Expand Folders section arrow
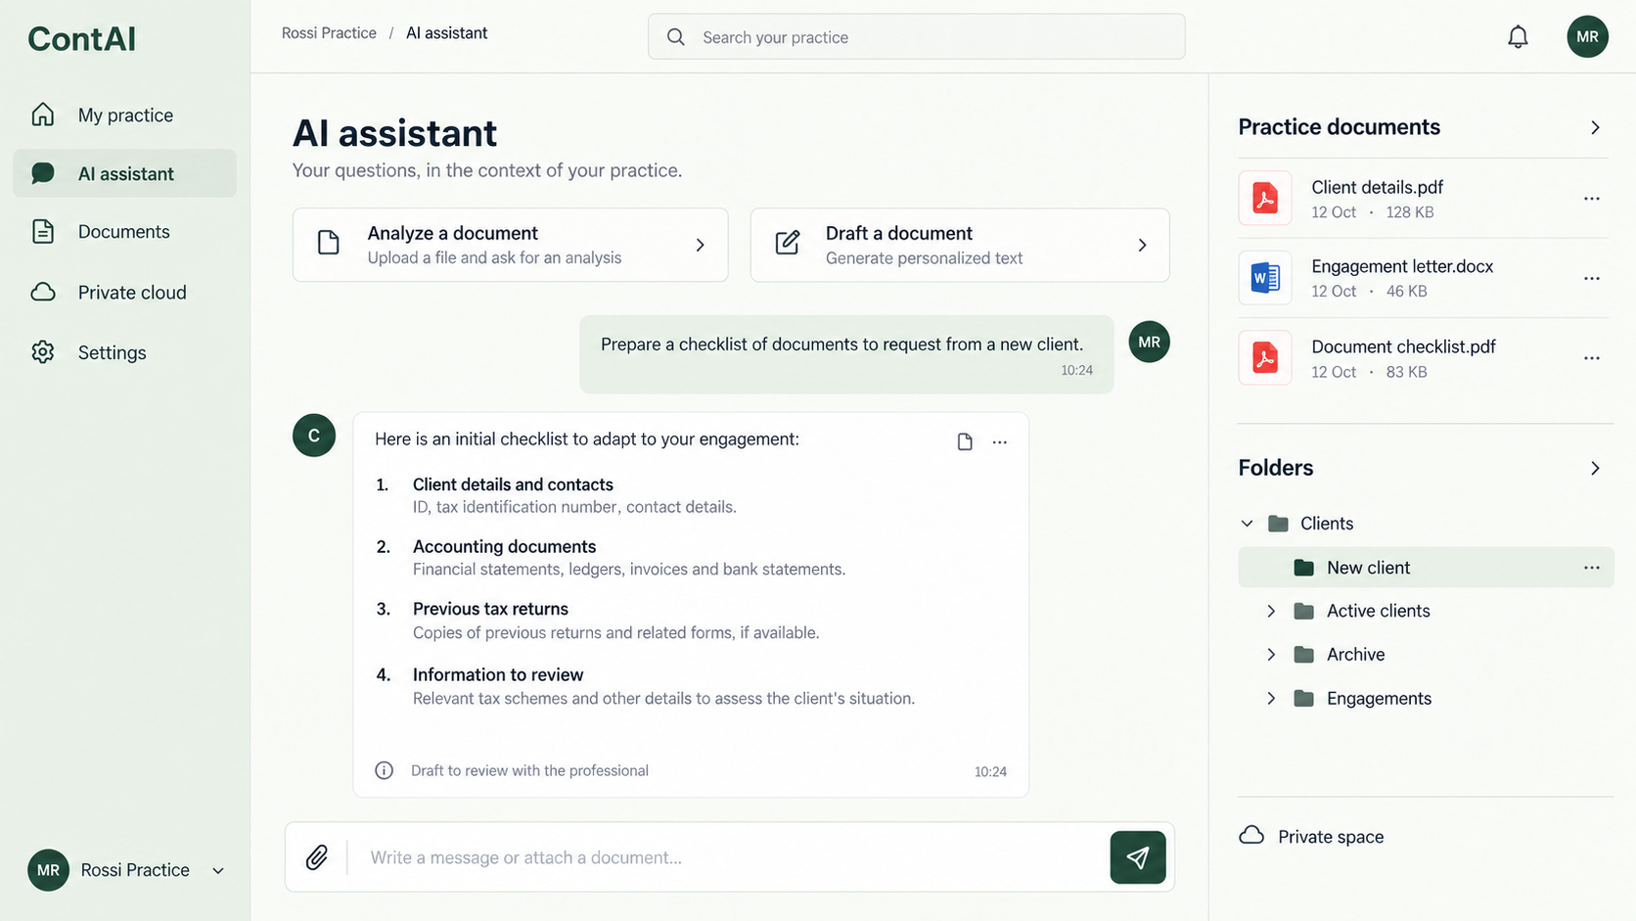 [x=1595, y=468]
